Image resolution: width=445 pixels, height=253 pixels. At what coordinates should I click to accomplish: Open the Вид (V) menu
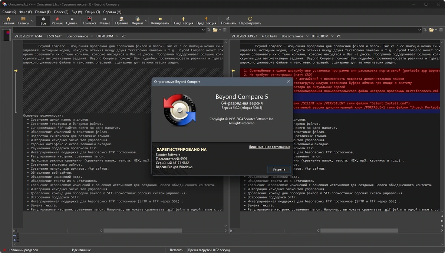pyautogui.click(x=77, y=12)
